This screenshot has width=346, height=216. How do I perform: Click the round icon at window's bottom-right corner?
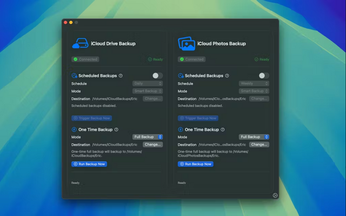coord(275,195)
